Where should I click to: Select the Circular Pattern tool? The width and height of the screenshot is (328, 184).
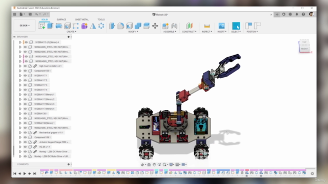101,26
